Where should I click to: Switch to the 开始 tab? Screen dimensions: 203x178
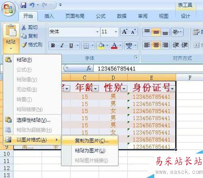click(28, 16)
